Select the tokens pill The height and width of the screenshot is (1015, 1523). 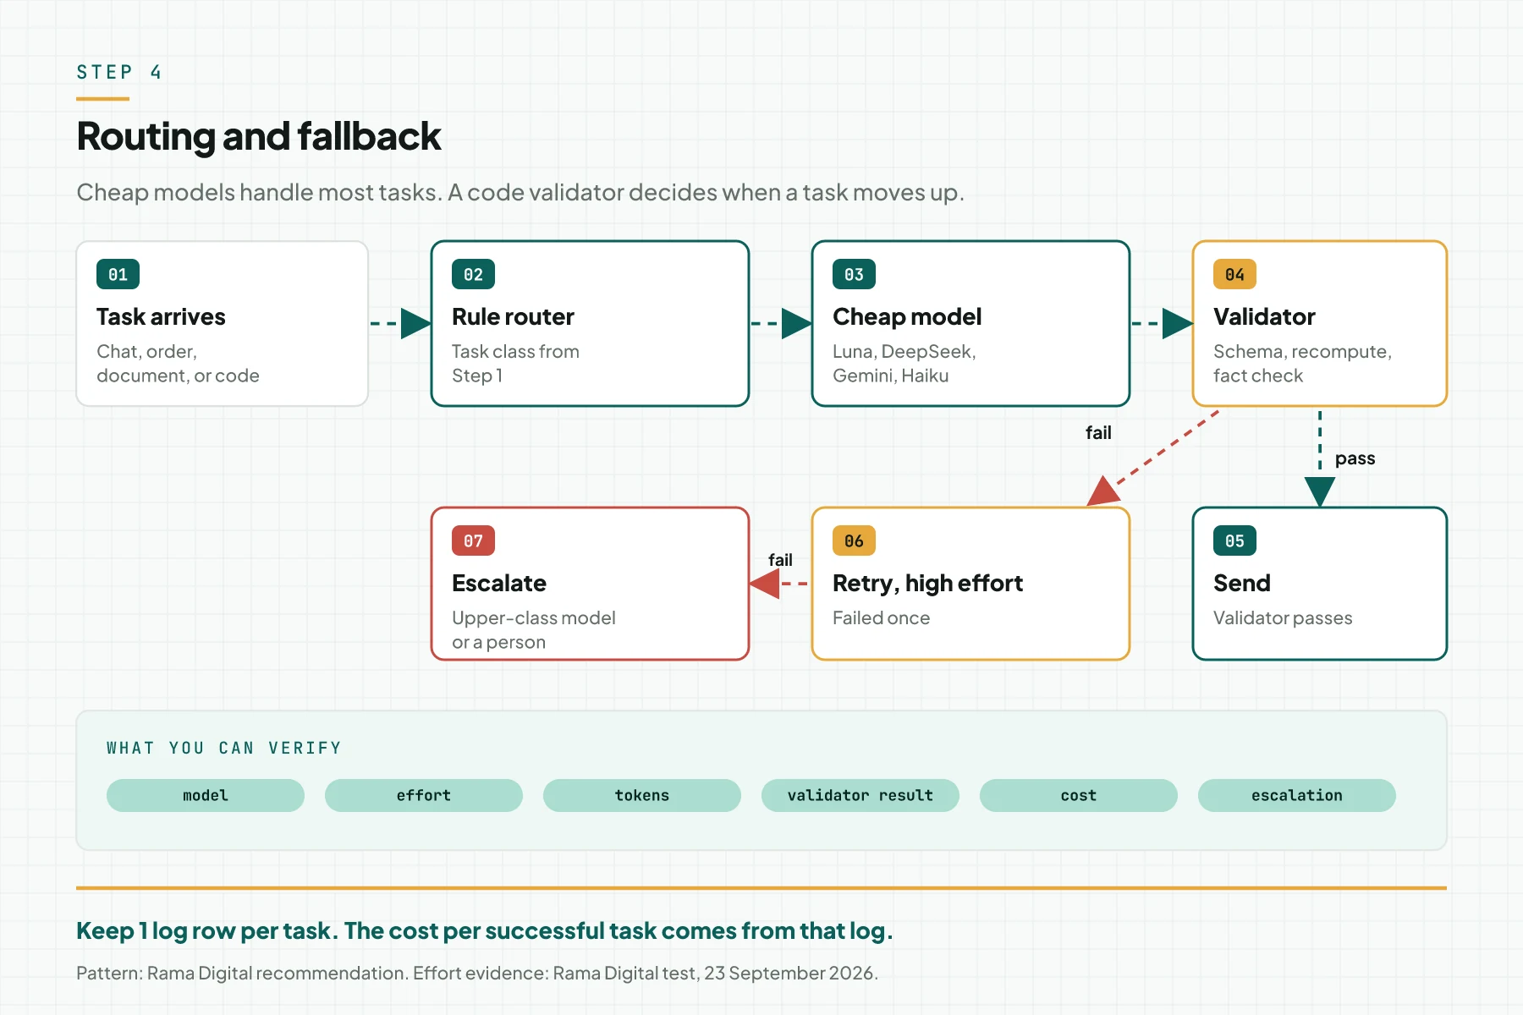coord(642,795)
